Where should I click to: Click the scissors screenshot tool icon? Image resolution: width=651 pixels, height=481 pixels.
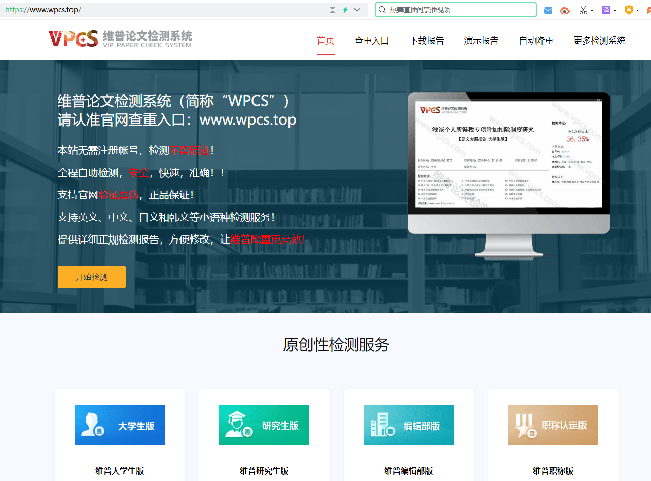pos(583,10)
